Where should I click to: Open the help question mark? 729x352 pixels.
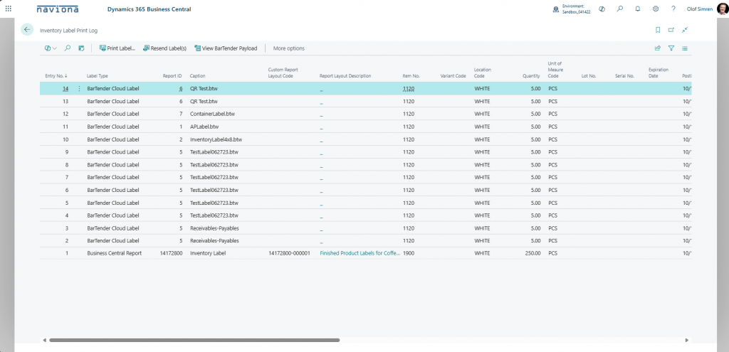click(x=673, y=9)
